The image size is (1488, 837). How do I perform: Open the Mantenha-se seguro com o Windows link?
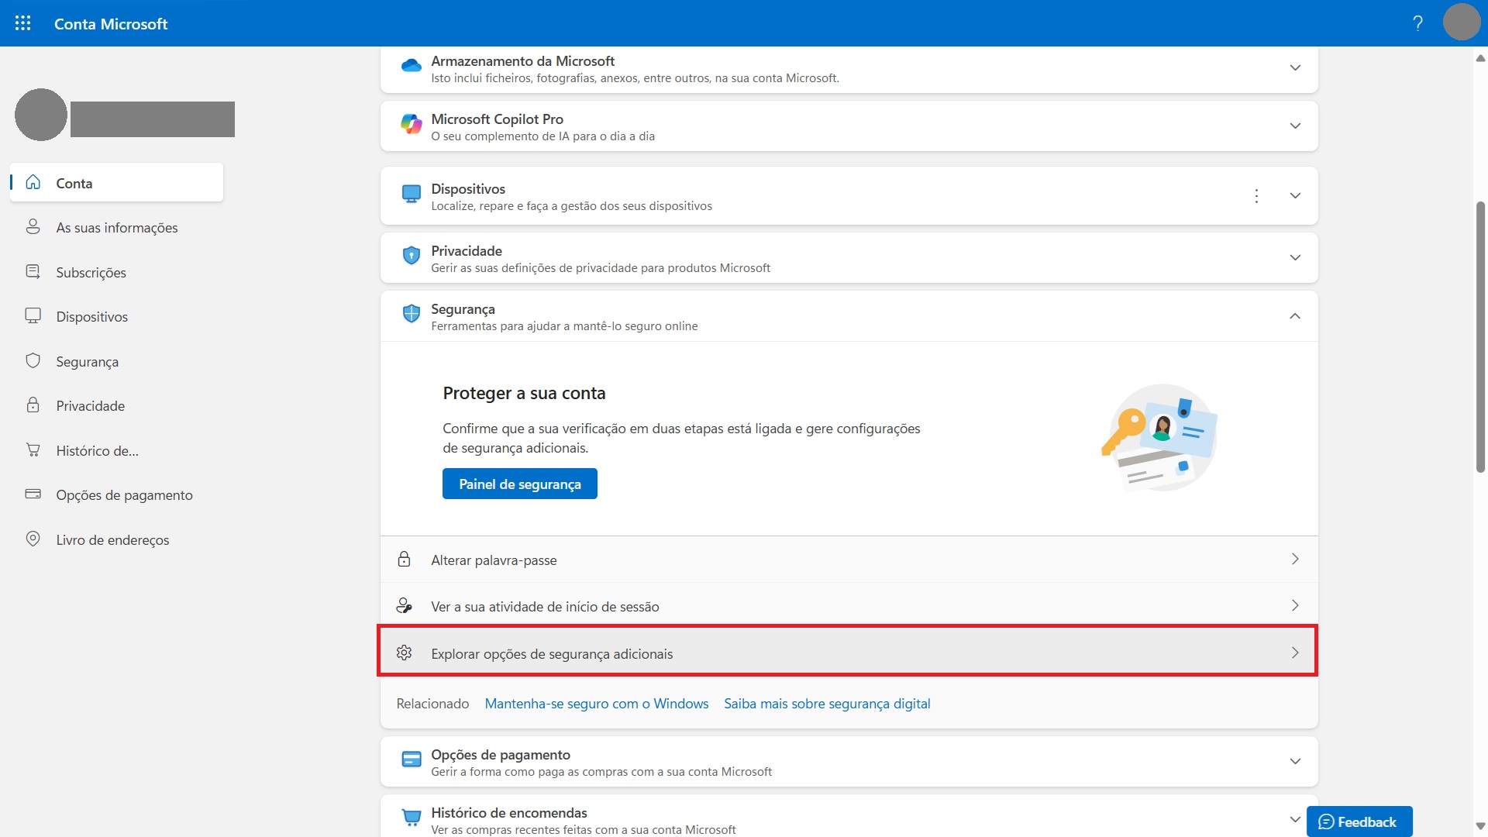[x=597, y=704]
